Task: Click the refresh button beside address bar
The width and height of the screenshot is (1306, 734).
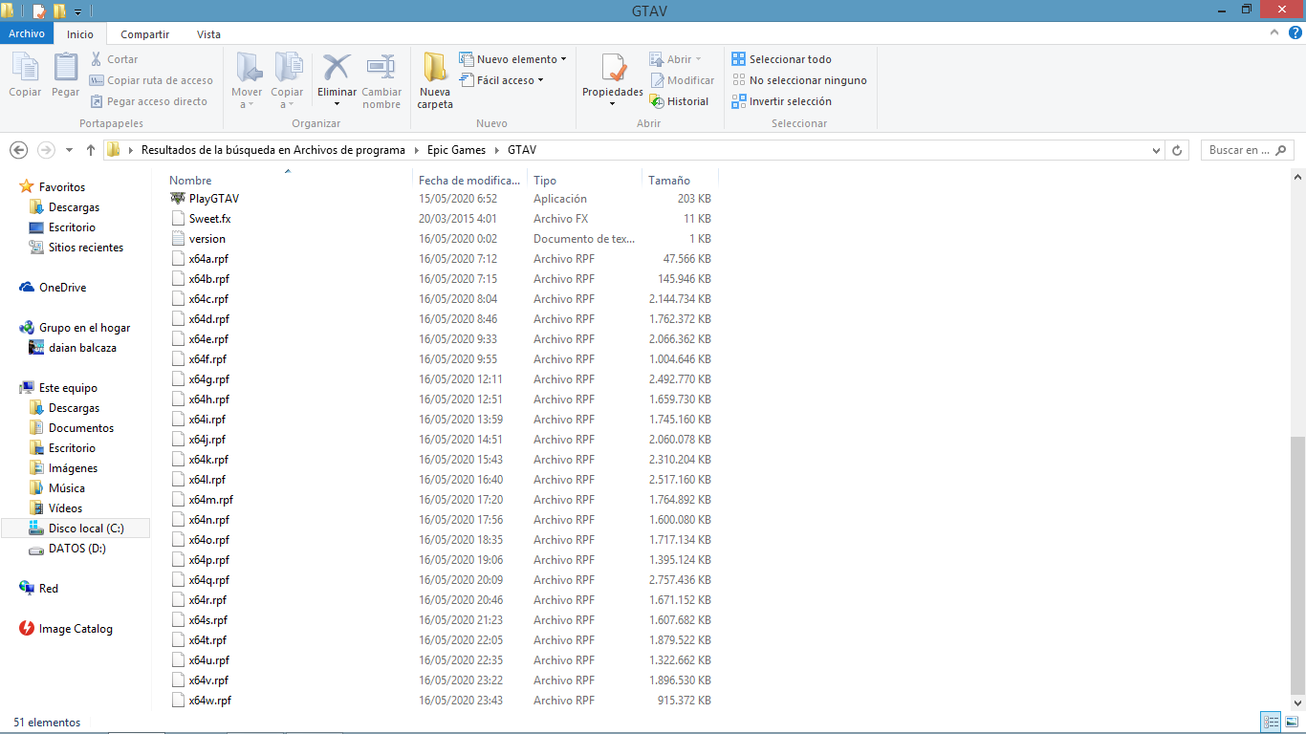Action: pos(1177,150)
